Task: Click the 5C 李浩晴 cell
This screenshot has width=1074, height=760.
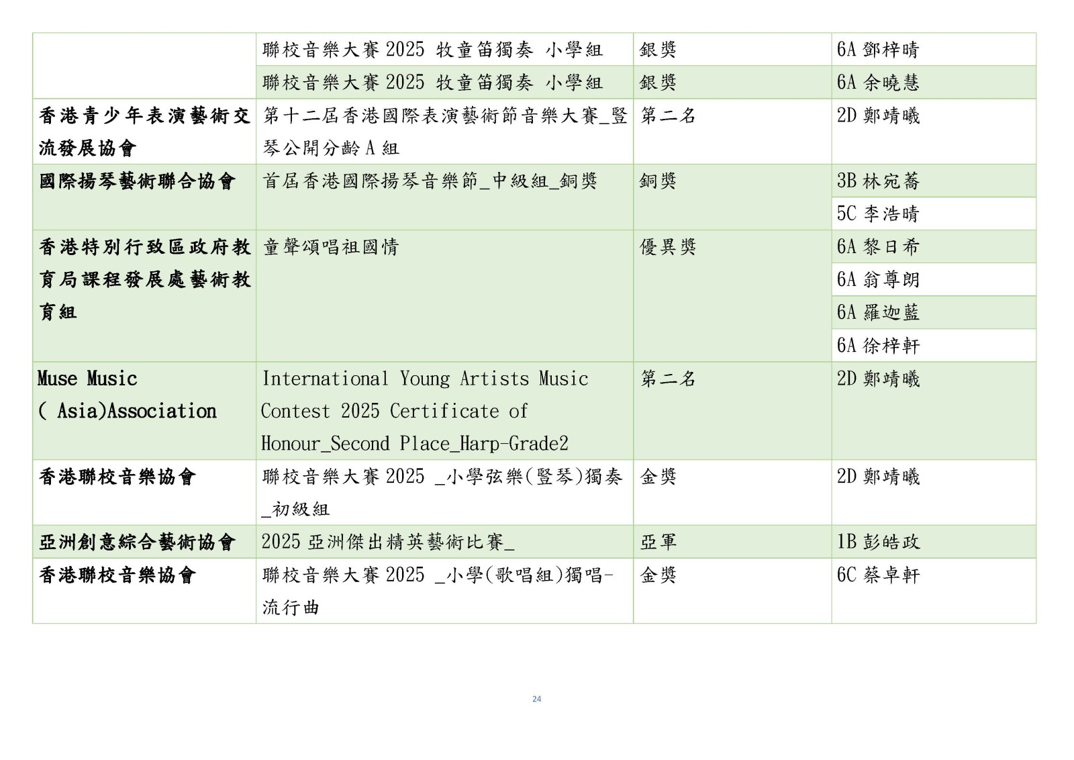Action: coord(877,214)
